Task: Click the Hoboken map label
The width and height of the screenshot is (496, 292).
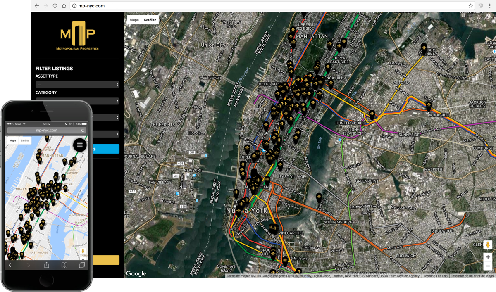Action: click(x=197, y=133)
